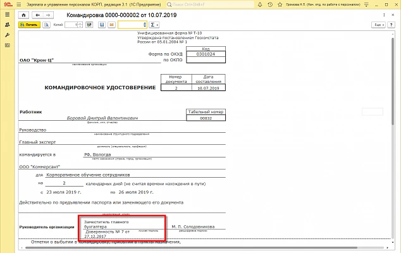Select the department text Руководство
Screen dimensions: 401x253
coord(33,130)
